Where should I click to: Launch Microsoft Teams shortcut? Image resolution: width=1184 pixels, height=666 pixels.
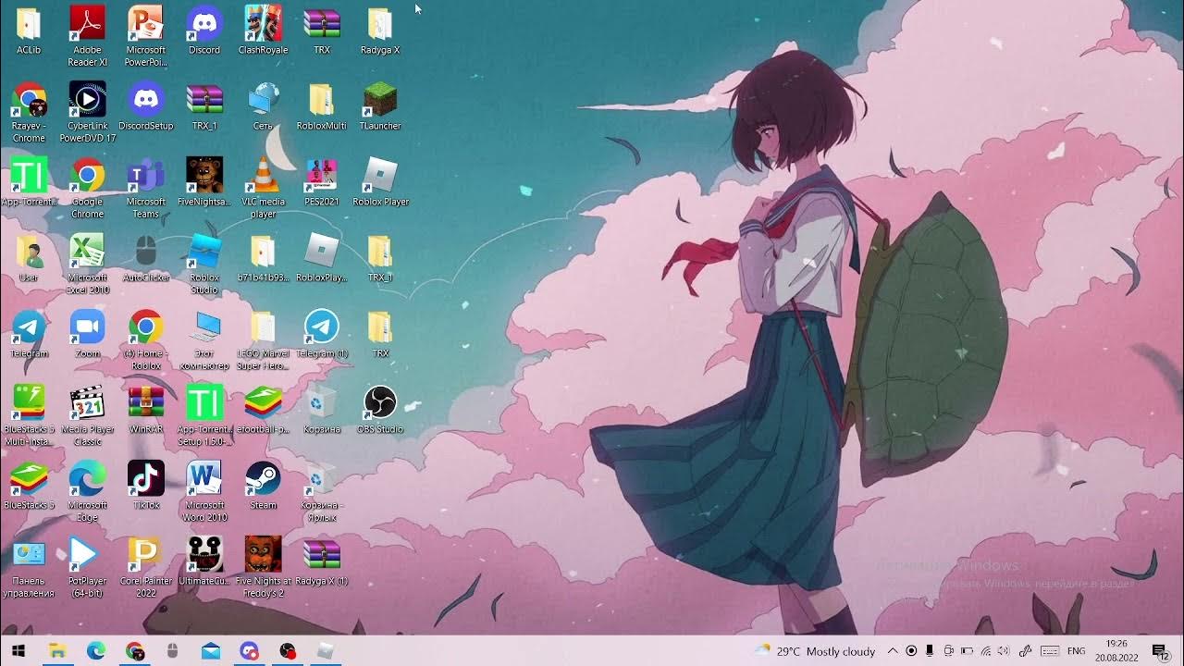(146, 188)
